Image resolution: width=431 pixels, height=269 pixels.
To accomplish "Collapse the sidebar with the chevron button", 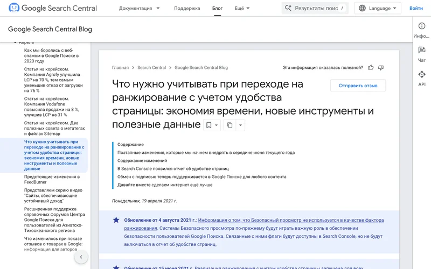I will click(81, 257).
